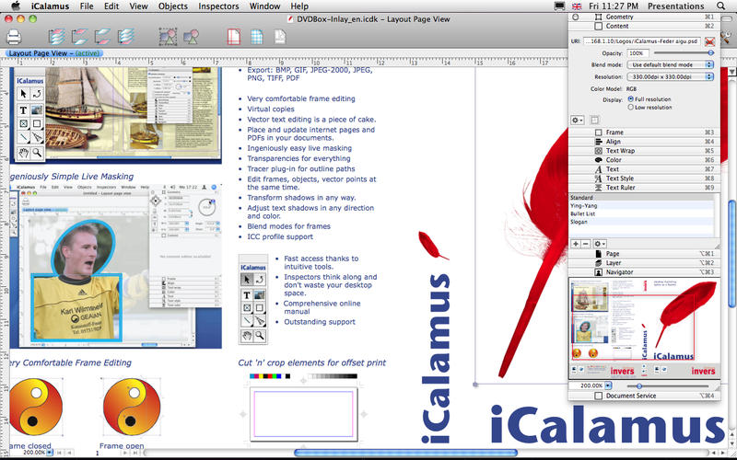Open the gear menu below the Display options
This screenshot has width=737, height=460.
[578, 121]
